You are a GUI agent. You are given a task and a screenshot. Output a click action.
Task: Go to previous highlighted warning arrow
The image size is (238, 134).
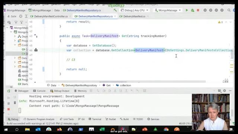point(226,22)
